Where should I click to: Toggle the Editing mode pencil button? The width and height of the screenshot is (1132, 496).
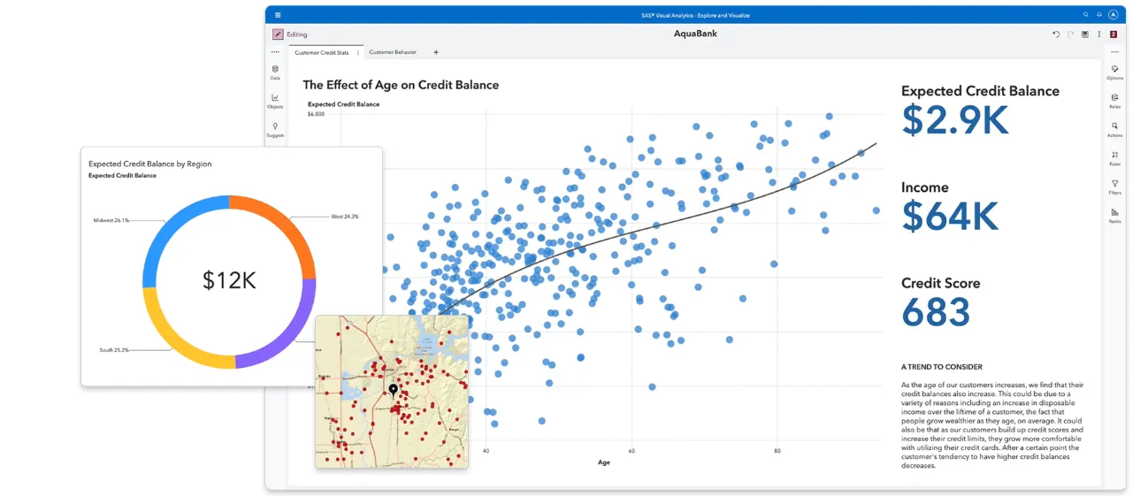tap(278, 34)
